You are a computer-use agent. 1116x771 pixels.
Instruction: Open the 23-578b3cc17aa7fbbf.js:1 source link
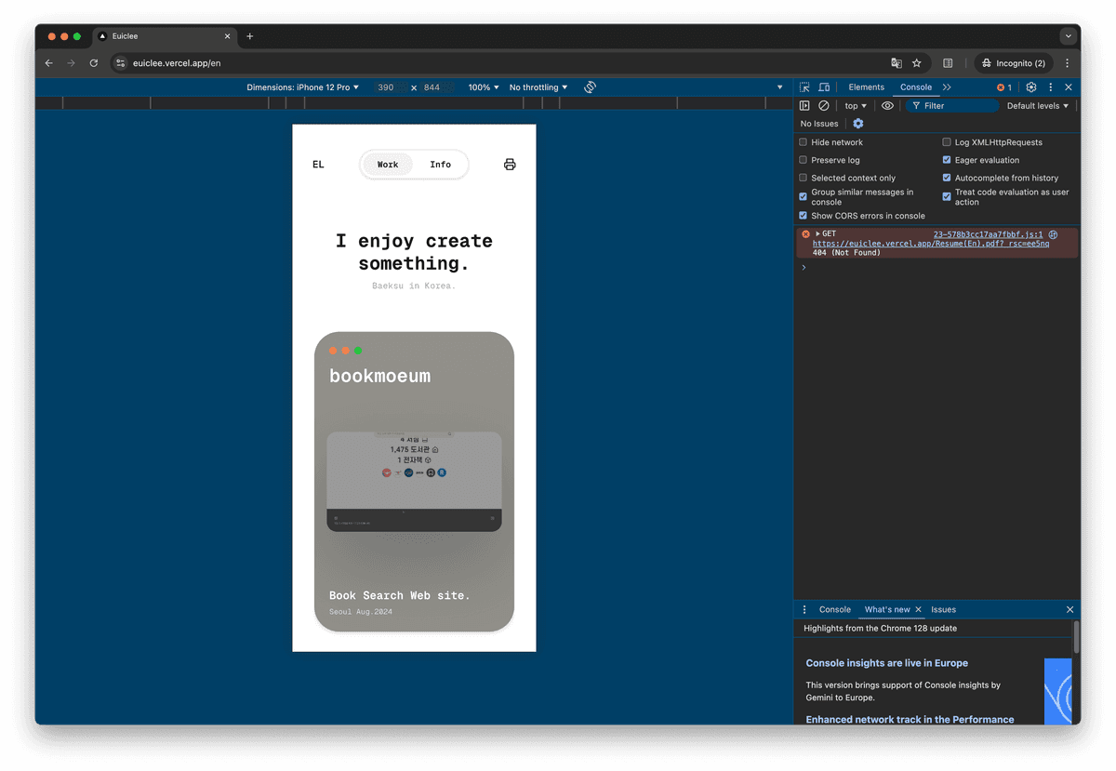coord(988,234)
